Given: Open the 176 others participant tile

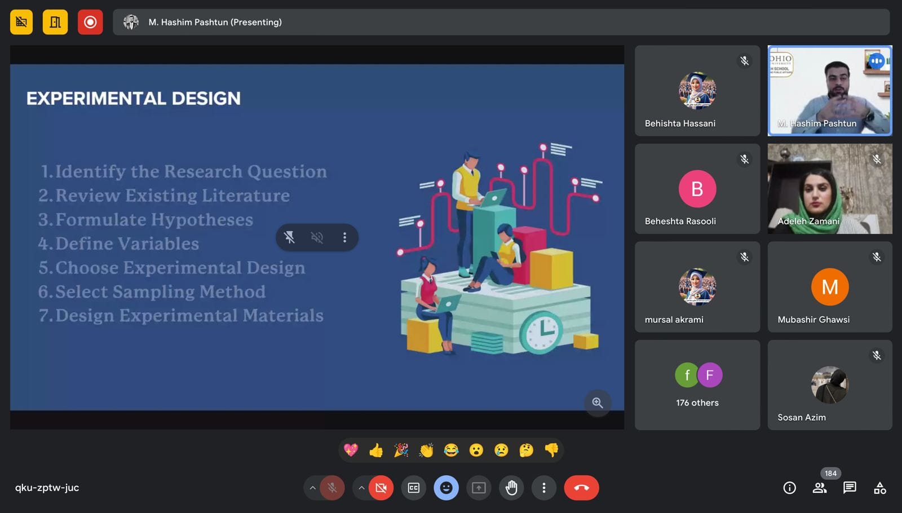Looking at the screenshot, I should [697, 385].
